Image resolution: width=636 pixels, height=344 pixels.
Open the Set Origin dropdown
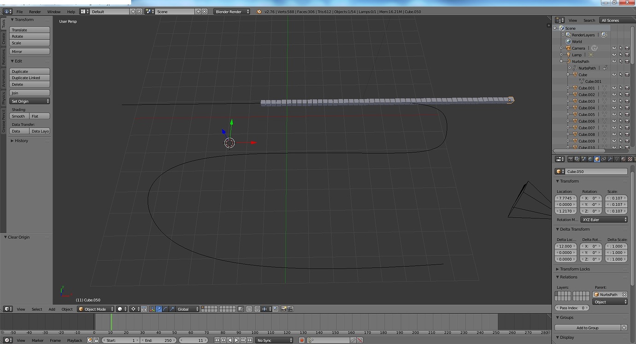(29, 101)
